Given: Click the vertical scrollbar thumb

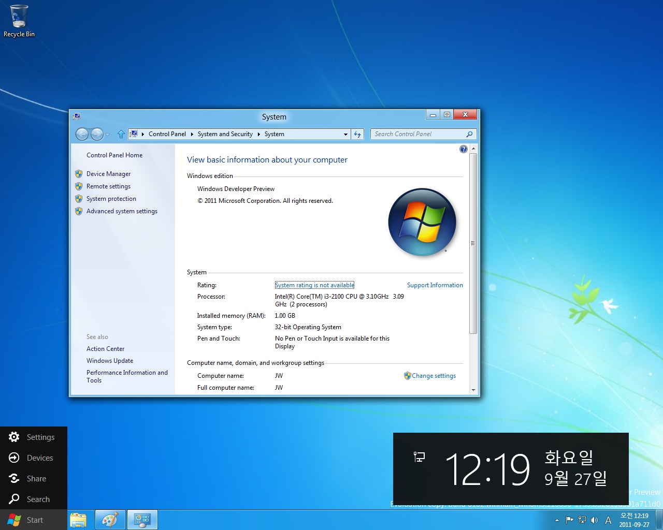Looking at the screenshot, I should click(x=473, y=243).
